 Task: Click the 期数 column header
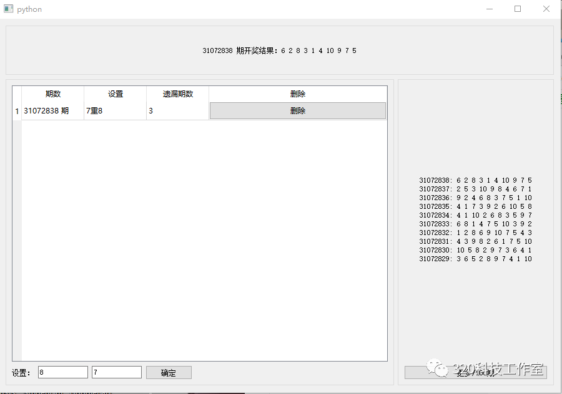click(52, 94)
